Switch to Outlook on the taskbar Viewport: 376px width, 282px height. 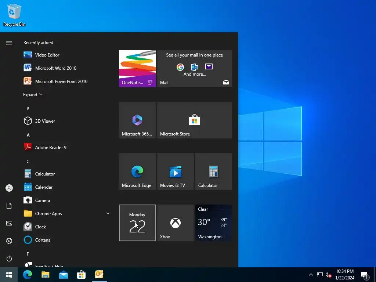click(99, 275)
